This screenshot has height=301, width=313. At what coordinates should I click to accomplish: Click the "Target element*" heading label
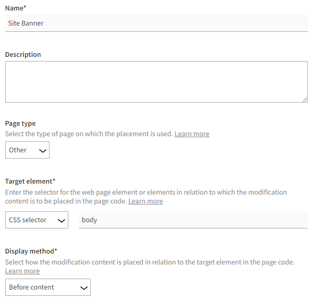coord(30,181)
